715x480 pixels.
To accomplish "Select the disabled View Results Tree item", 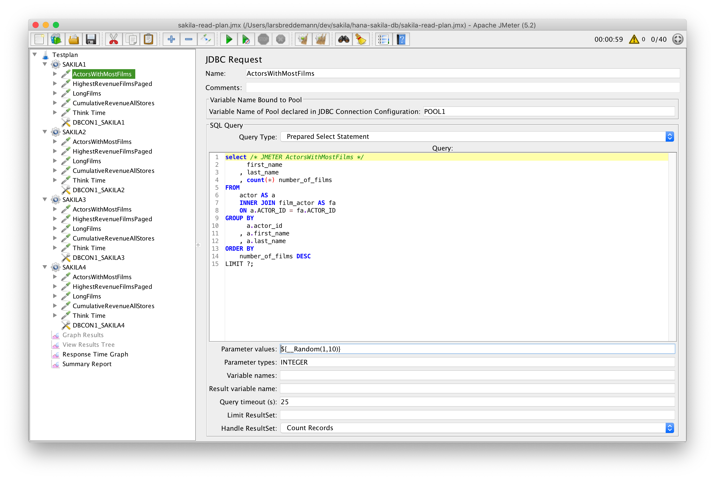I will [88, 345].
